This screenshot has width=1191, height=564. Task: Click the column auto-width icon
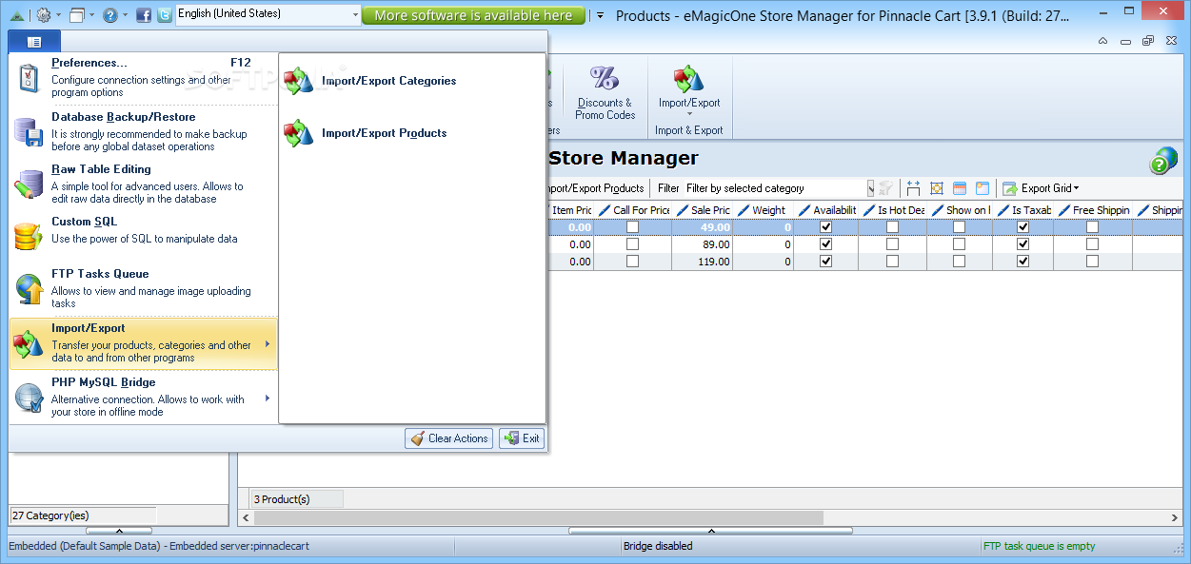[x=914, y=188]
